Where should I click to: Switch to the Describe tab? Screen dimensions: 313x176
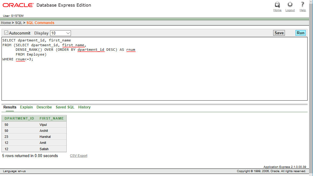(x=44, y=107)
